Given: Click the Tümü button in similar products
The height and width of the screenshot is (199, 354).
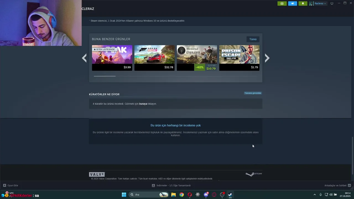Looking at the screenshot, I should [253, 39].
